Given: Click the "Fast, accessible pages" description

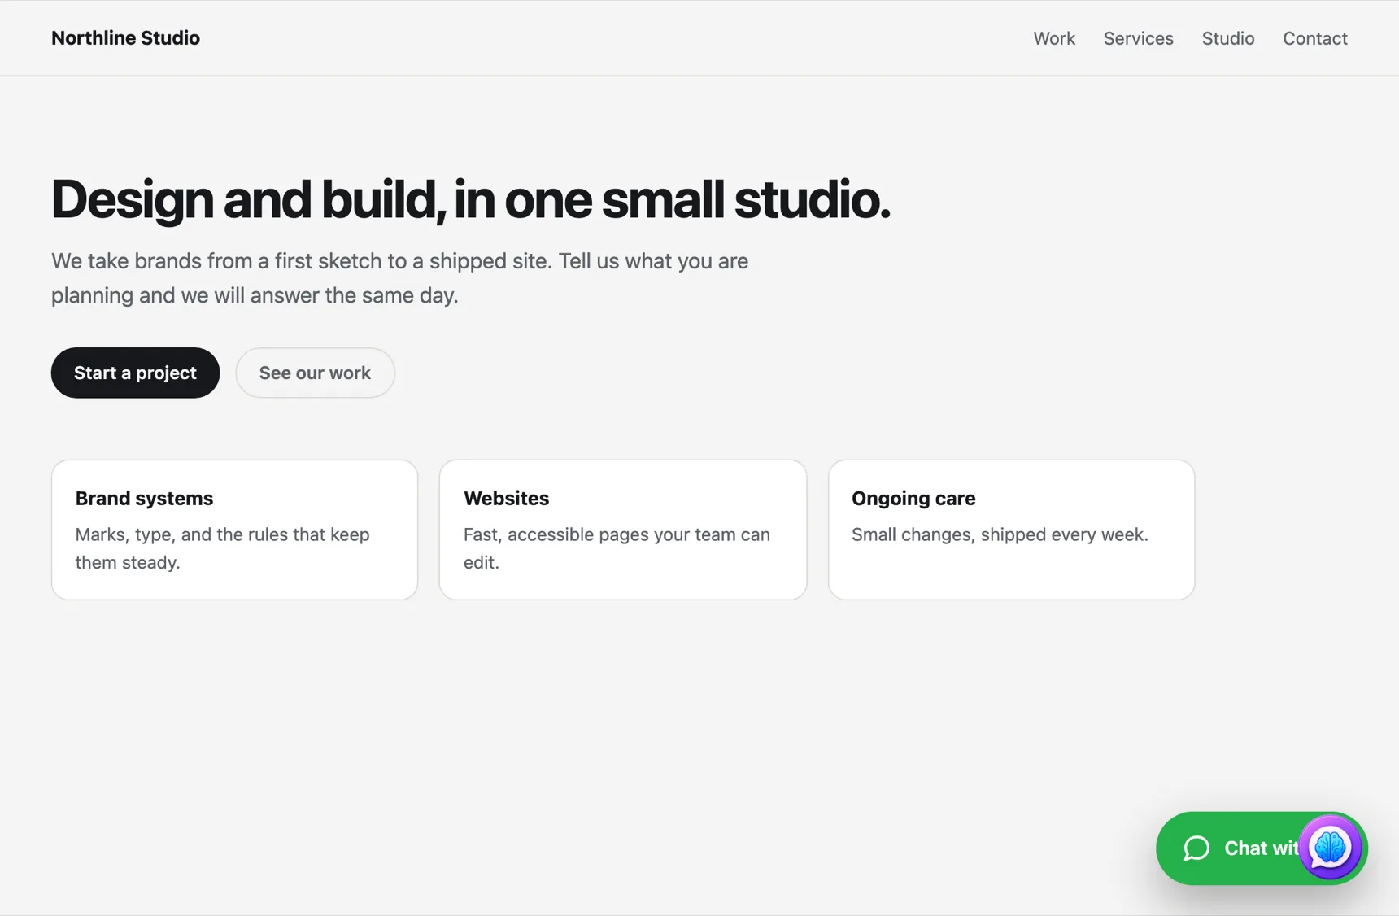Looking at the screenshot, I should coord(617,548).
